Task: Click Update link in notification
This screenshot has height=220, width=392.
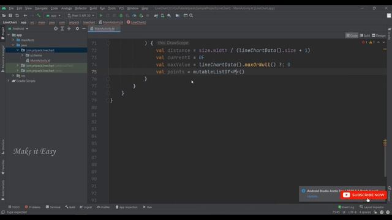Action: (312, 197)
